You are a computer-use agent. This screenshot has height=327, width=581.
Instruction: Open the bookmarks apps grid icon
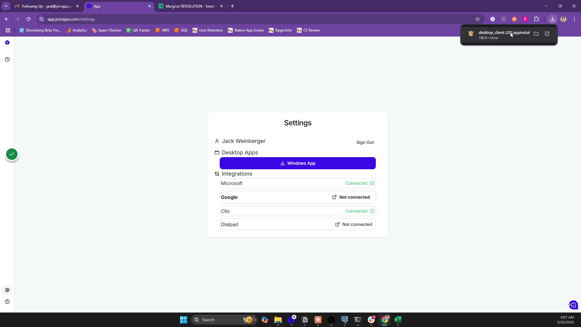pyautogui.click(x=8, y=30)
